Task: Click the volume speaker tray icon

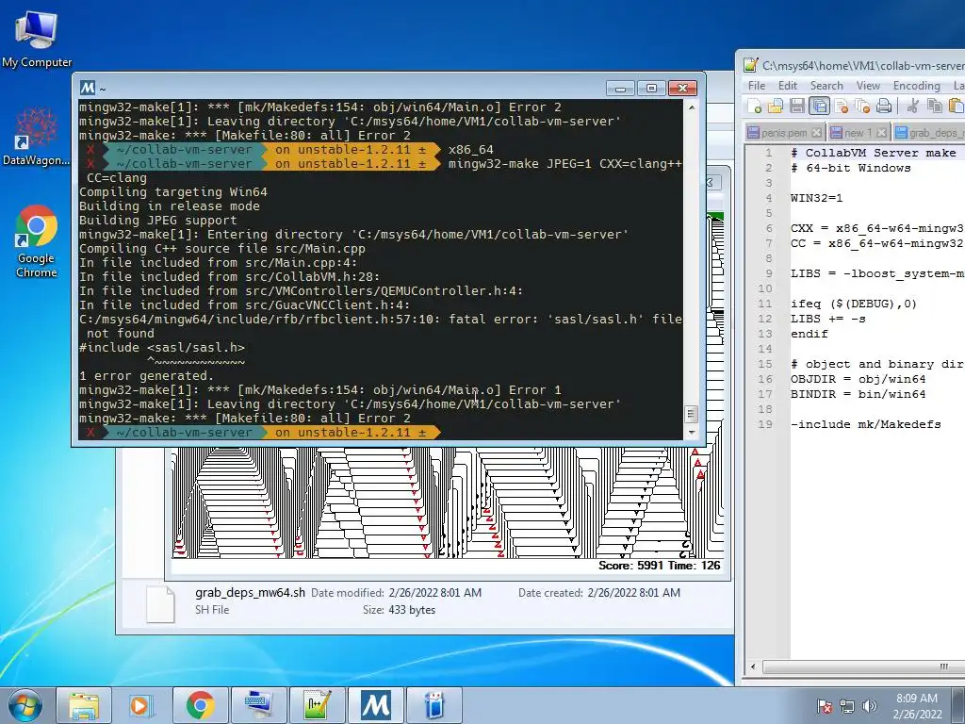Action: point(869,706)
